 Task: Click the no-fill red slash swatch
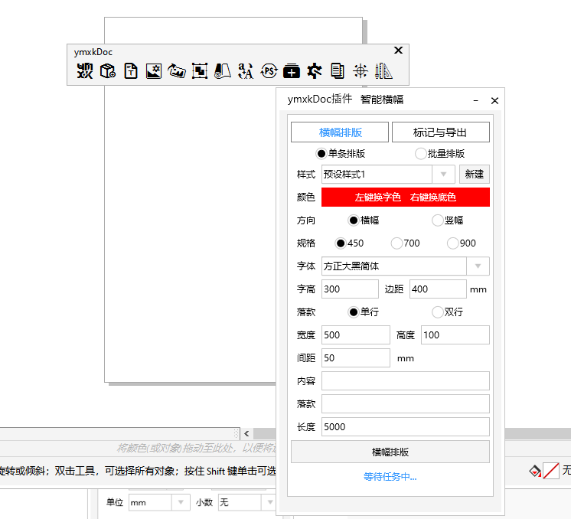[x=551, y=471]
